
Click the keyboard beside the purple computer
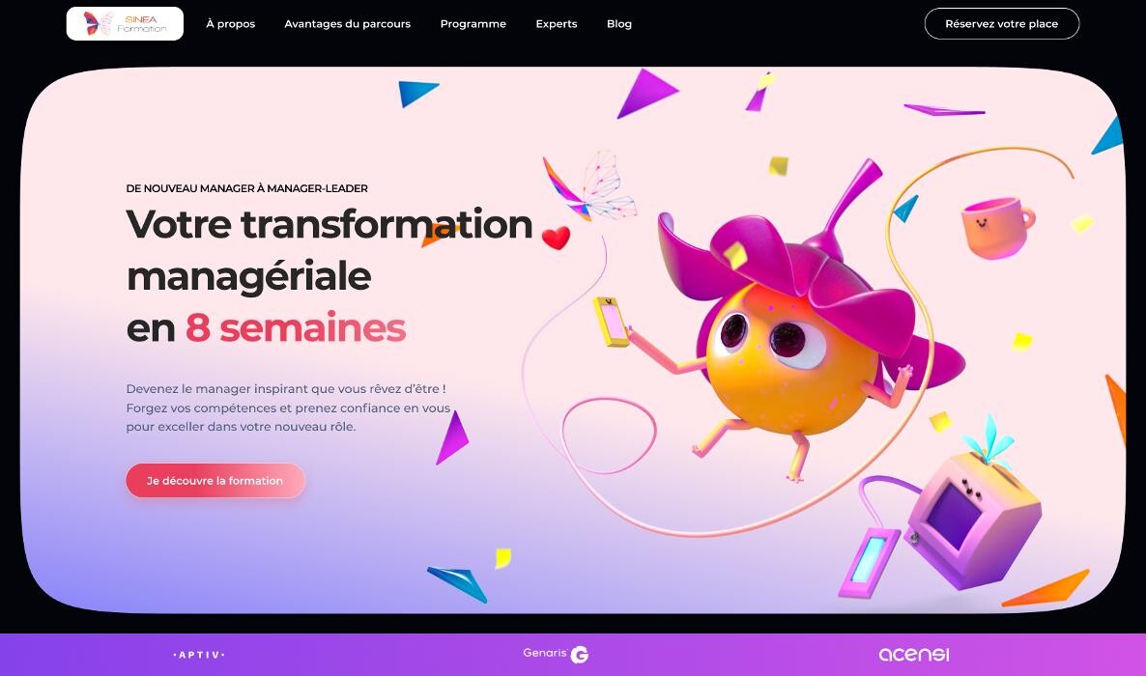pos(868,563)
